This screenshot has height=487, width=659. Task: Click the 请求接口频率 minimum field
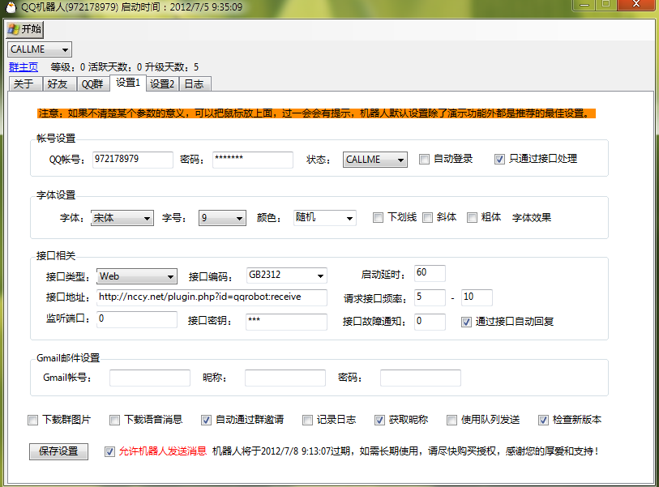click(430, 297)
